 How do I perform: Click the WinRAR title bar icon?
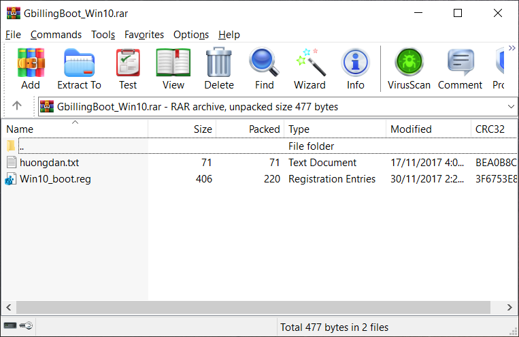(x=14, y=13)
